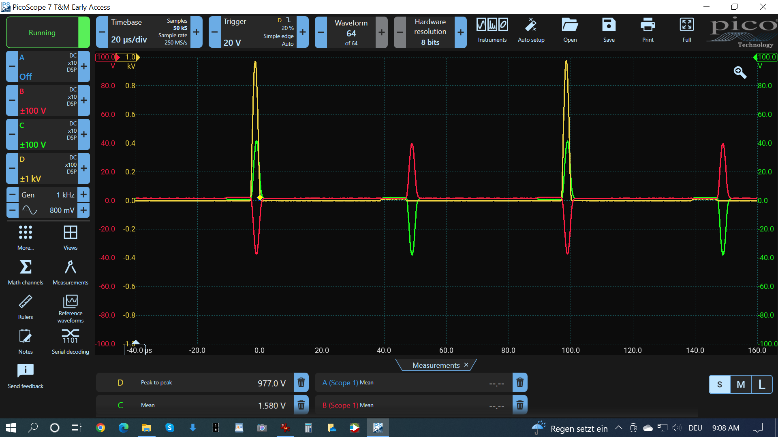Viewport: 778px width, 437px height.
Task: Open the Math channels tool
Action: point(26,272)
